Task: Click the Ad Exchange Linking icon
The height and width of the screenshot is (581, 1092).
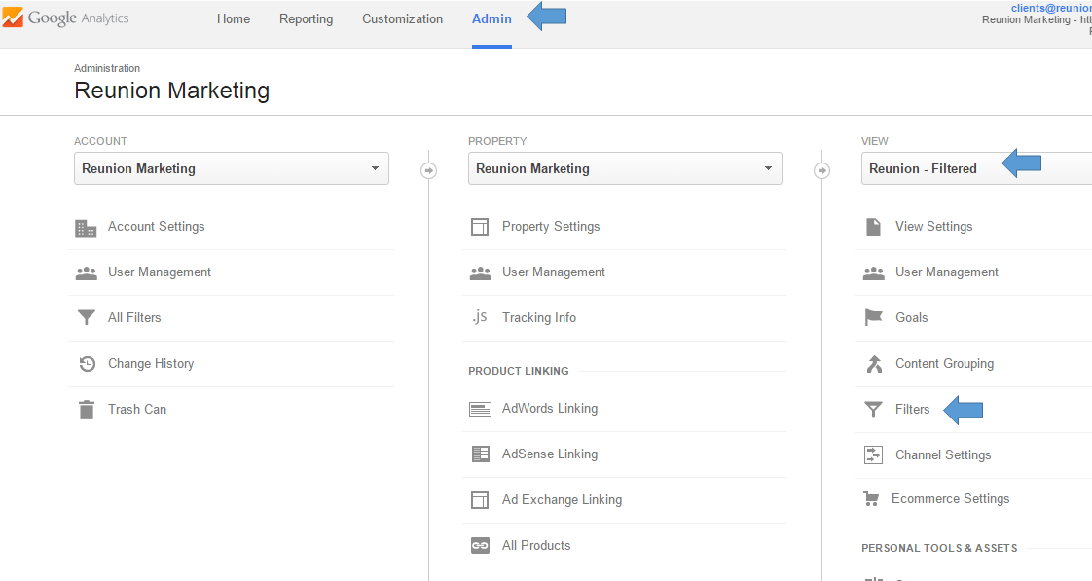Action: pyautogui.click(x=480, y=500)
